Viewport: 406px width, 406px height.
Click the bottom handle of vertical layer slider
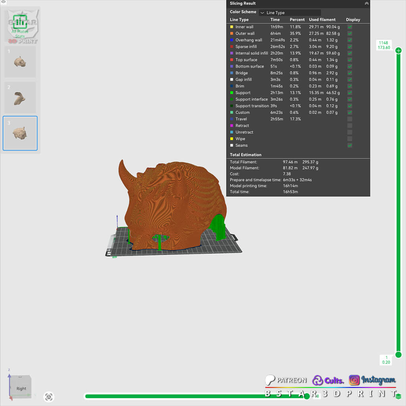pos(398,355)
